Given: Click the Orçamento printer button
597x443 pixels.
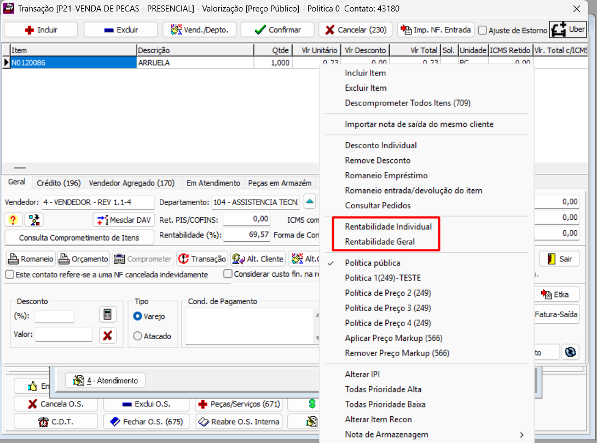Looking at the screenshot, I should (x=84, y=259).
